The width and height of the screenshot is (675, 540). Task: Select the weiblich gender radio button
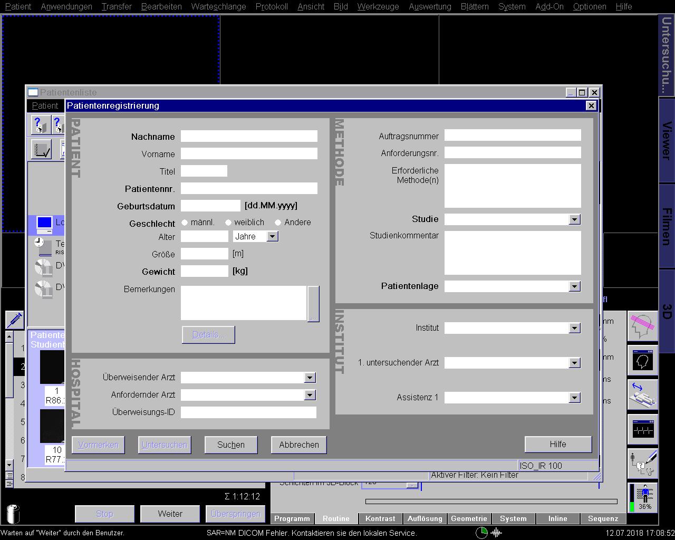click(228, 223)
